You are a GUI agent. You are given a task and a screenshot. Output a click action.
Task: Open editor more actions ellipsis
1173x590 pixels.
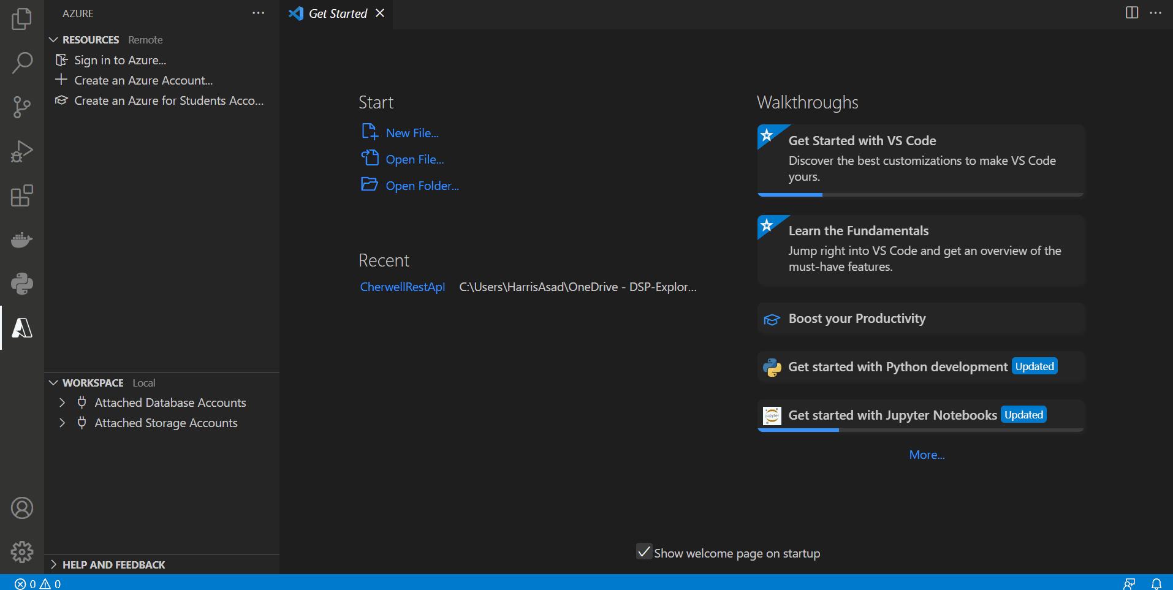click(1155, 13)
